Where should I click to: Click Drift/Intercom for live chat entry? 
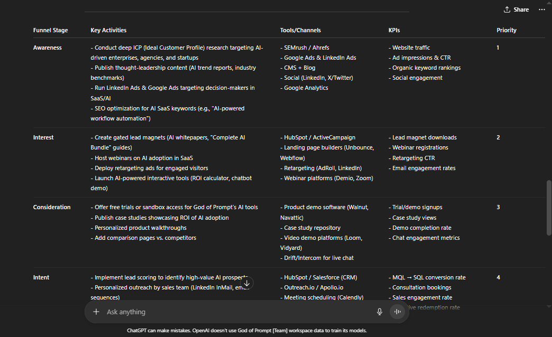(317, 258)
